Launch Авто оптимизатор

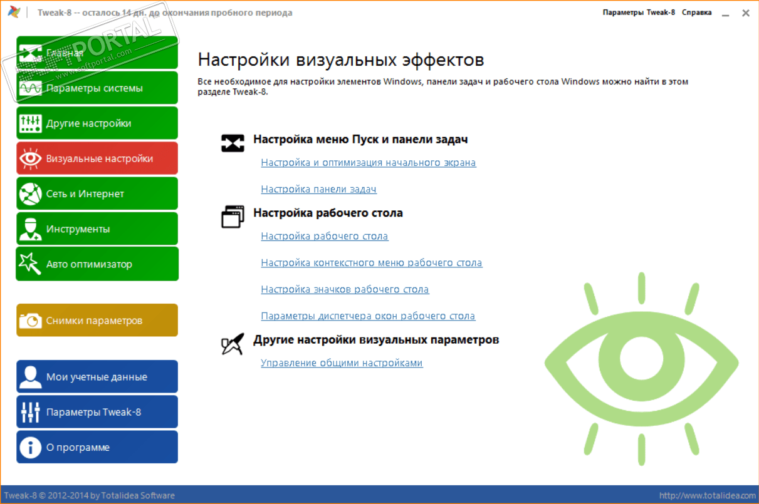[97, 264]
